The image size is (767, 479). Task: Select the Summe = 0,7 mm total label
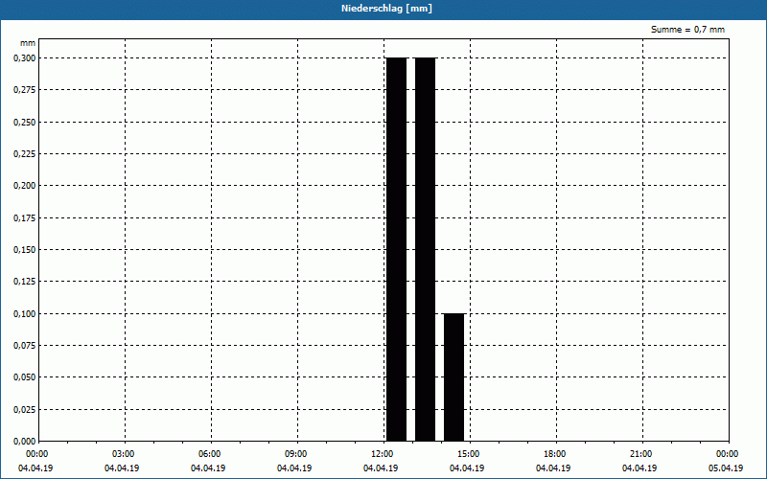click(x=687, y=30)
